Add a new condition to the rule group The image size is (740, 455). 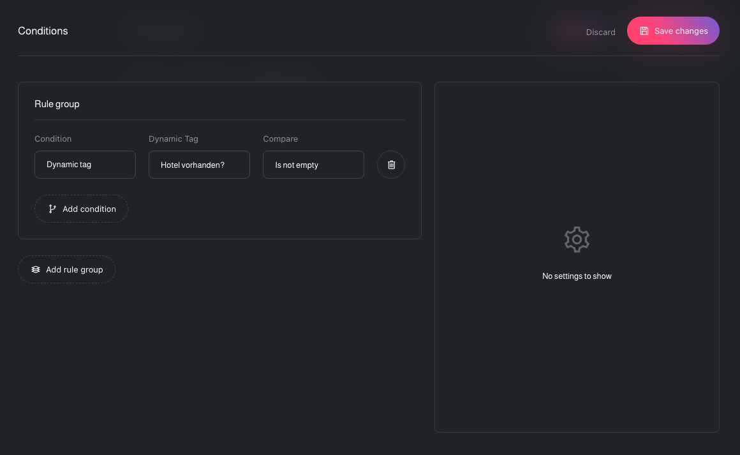(81, 209)
